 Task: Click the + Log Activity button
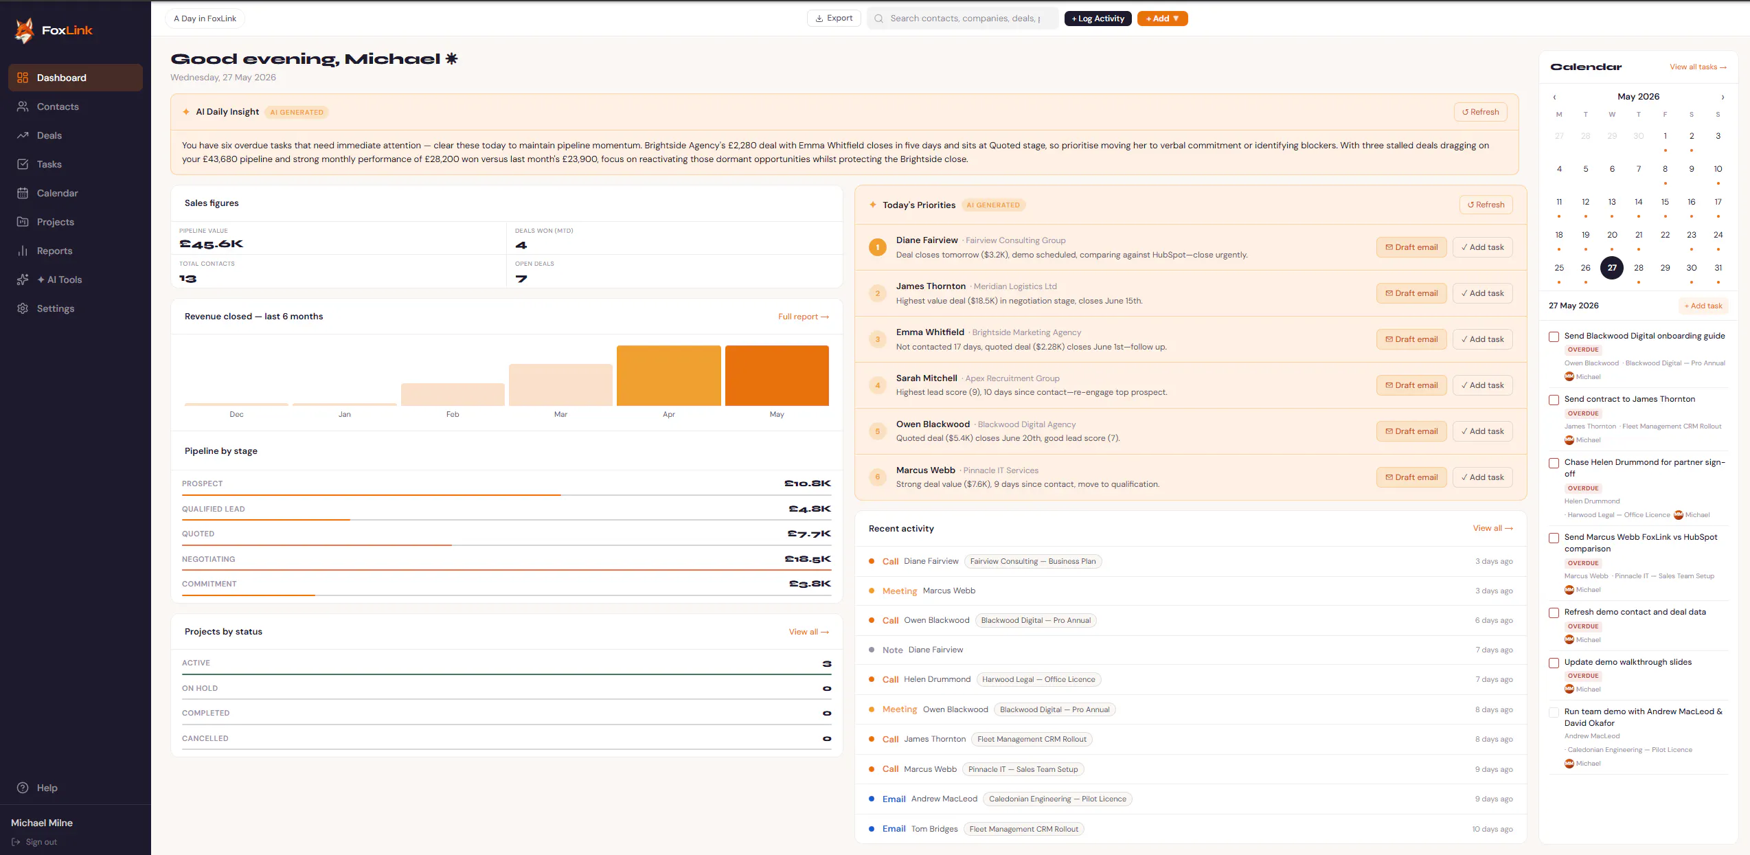coord(1098,19)
